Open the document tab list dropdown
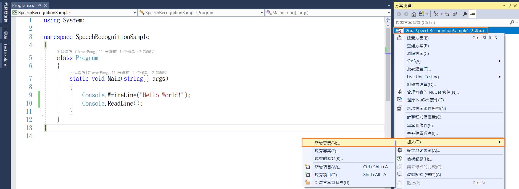The image size is (519, 189). pyautogui.click(x=389, y=6)
